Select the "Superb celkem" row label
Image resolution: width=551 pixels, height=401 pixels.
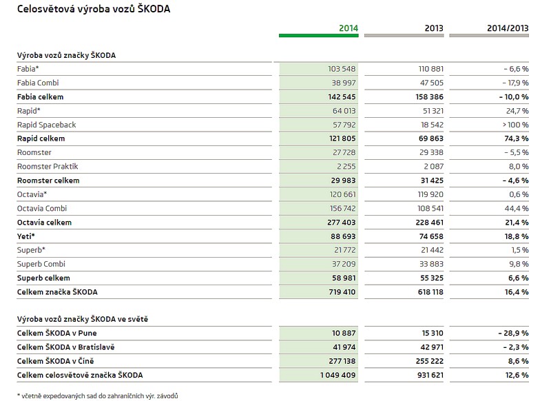tap(43, 278)
